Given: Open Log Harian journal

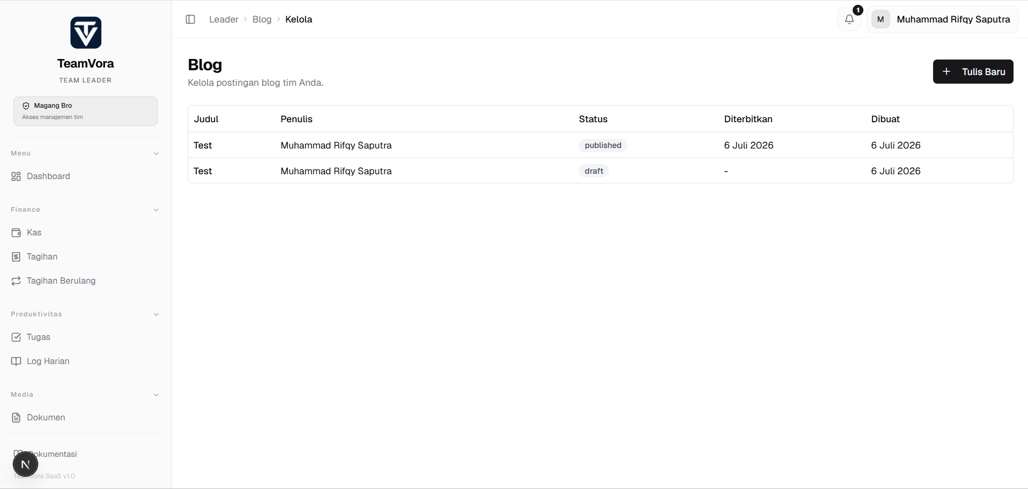Looking at the screenshot, I should click(x=86, y=361).
